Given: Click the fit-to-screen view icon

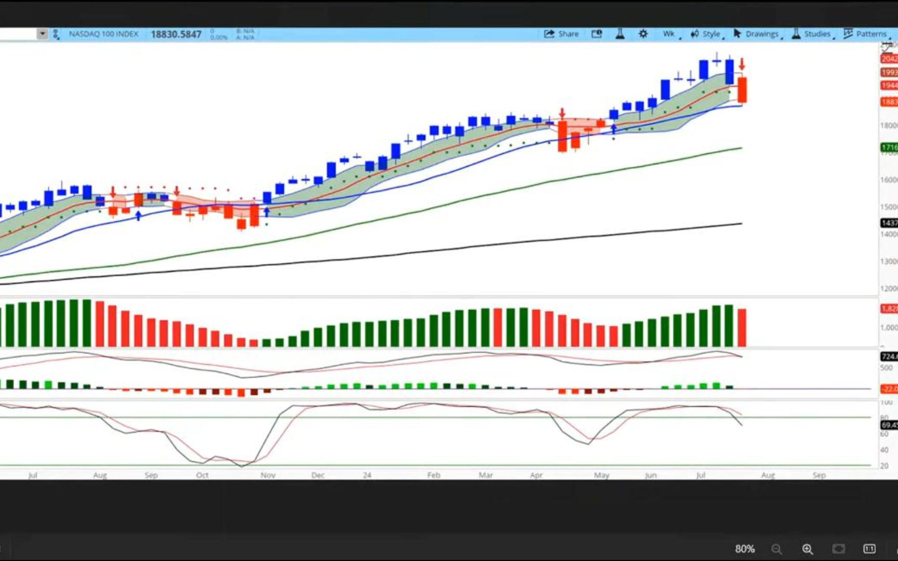Looking at the screenshot, I should (x=838, y=549).
